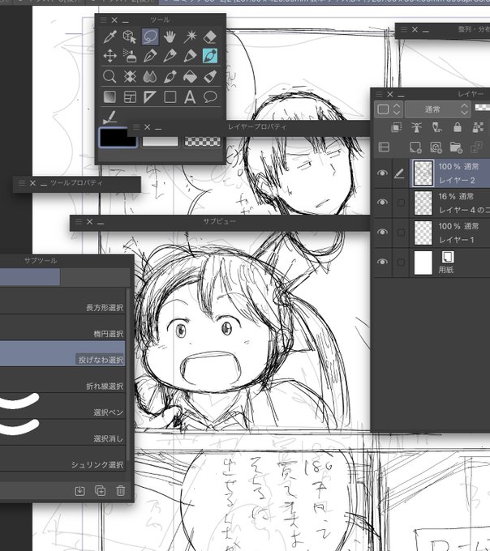The height and width of the screenshot is (551, 490).
Task: Hide the 16 % レイヤー 4 copy layer
Action: (x=382, y=202)
